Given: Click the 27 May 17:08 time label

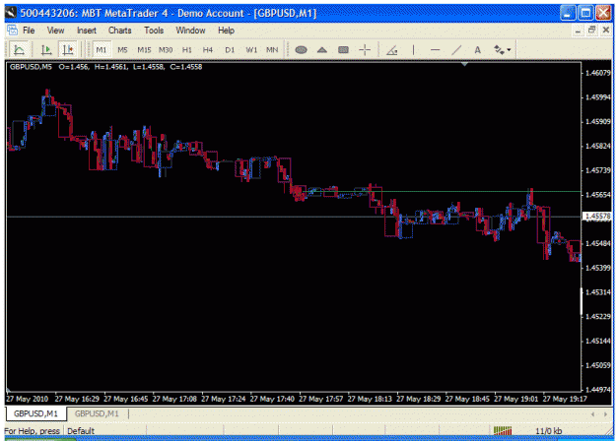Looking at the screenshot, I should click(x=174, y=399).
